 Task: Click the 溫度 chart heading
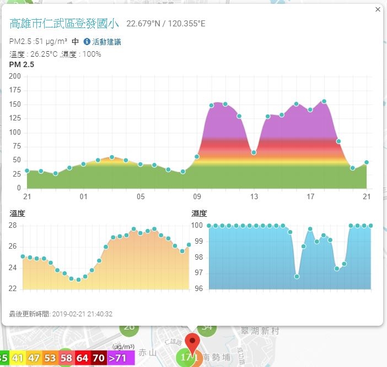[x=17, y=213]
